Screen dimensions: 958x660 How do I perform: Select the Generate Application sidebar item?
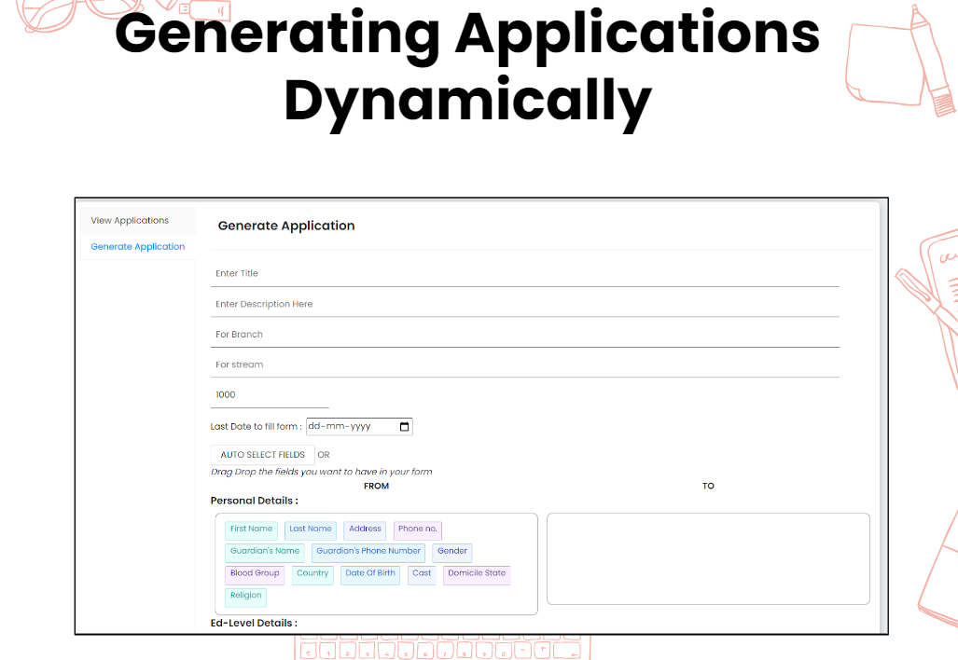coord(137,247)
